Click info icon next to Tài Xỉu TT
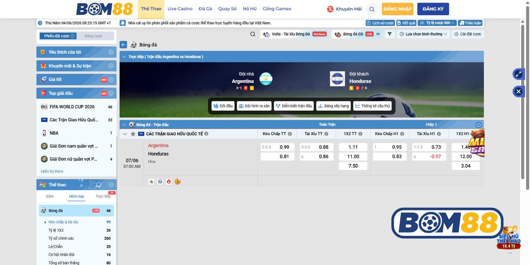This screenshot has height=265, width=530. (326, 134)
